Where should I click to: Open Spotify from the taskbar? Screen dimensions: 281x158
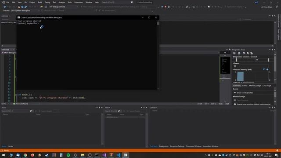68,155
